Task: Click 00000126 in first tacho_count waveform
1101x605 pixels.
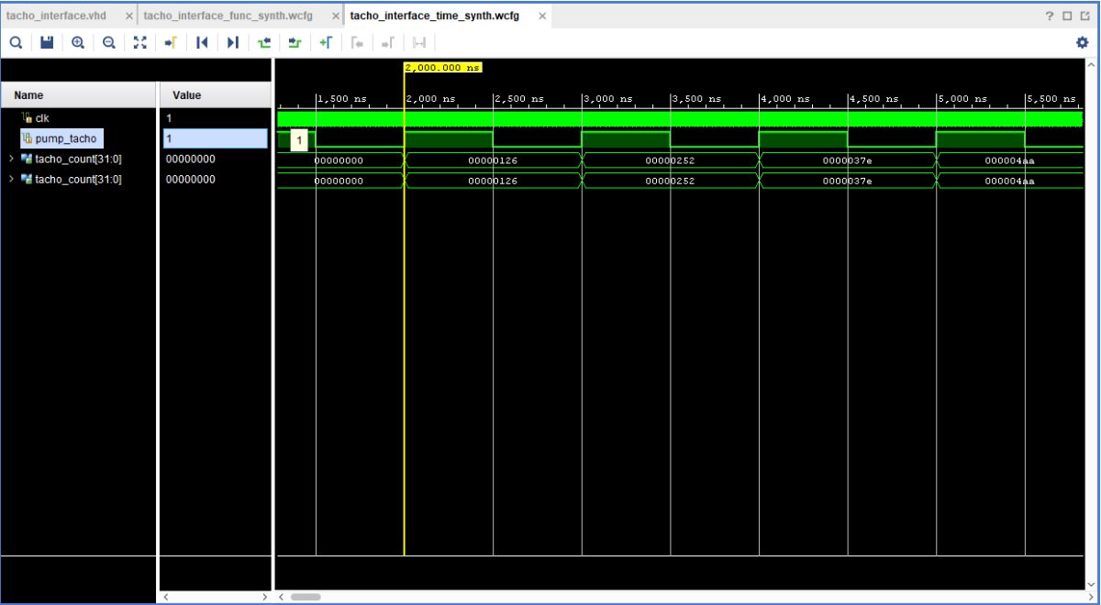Action: tap(493, 160)
